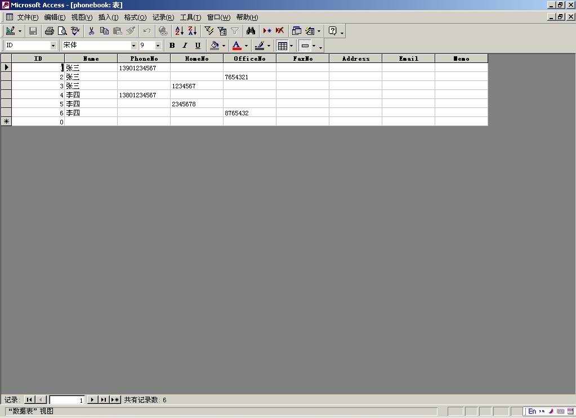The width and height of the screenshot is (576, 418).
Task: Open the ID field selector dropdown
Action: [53, 46]
